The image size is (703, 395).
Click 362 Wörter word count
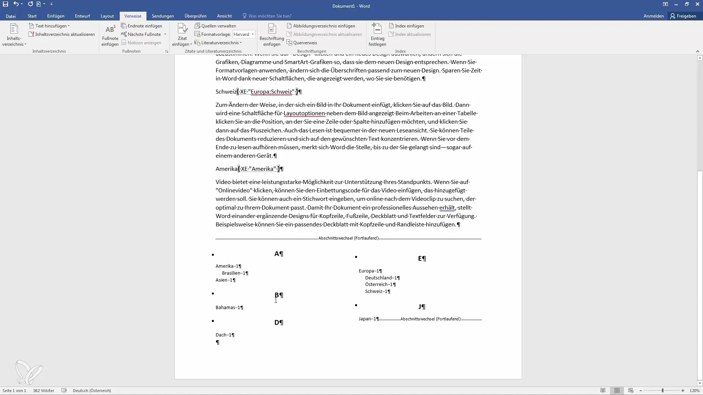coord(44,391)
